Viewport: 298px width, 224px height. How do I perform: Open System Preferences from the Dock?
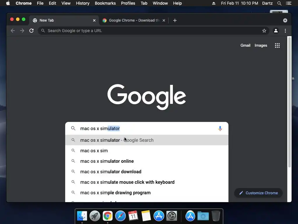click(172, 216)
